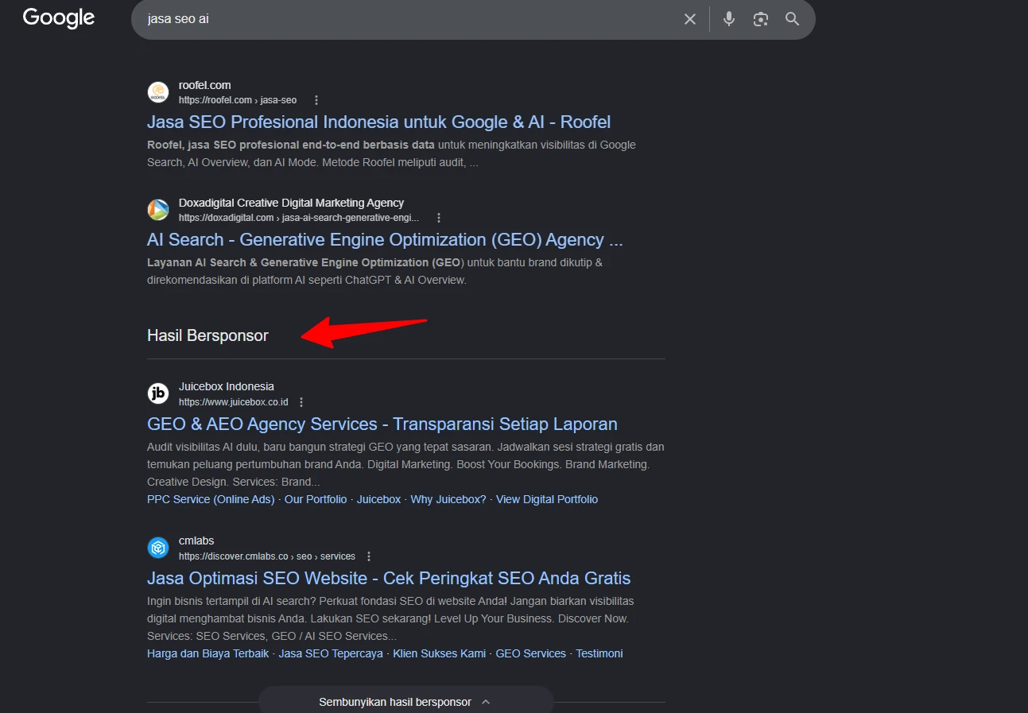Click the roofel.com favicon
The height and width of the screenshot is (713, 1028).
158,92
